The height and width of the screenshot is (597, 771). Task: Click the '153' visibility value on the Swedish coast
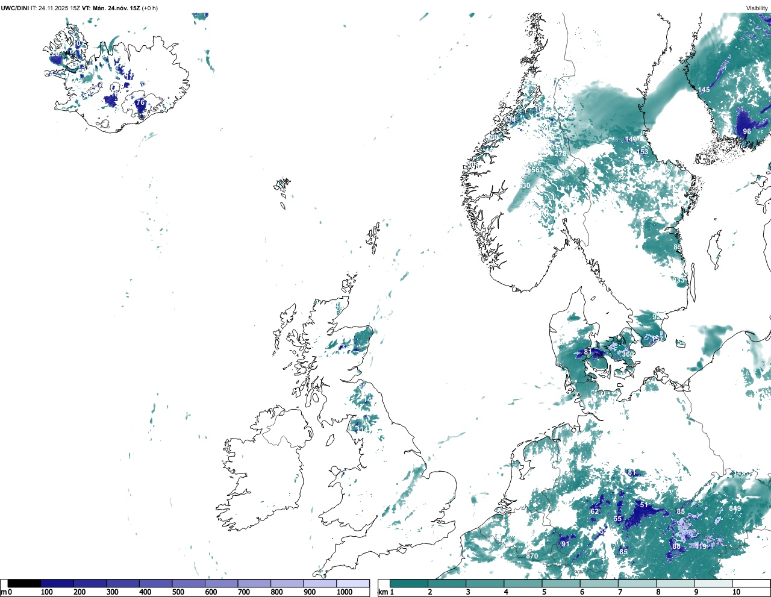(x=643, y=152)
